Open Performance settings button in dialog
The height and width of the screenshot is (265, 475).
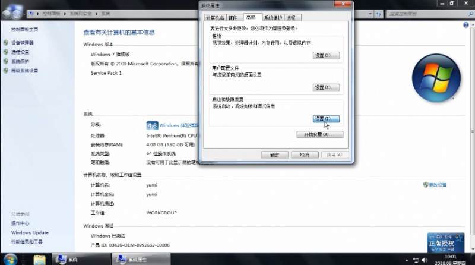point(326,55)
